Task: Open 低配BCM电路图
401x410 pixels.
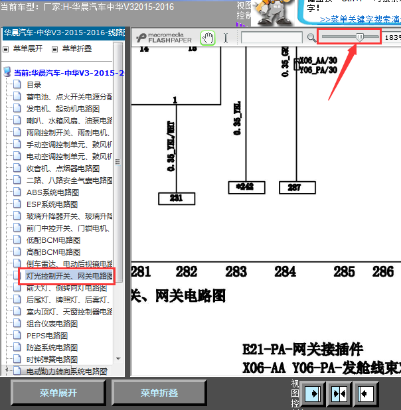Action: click(x=53, y=240)
